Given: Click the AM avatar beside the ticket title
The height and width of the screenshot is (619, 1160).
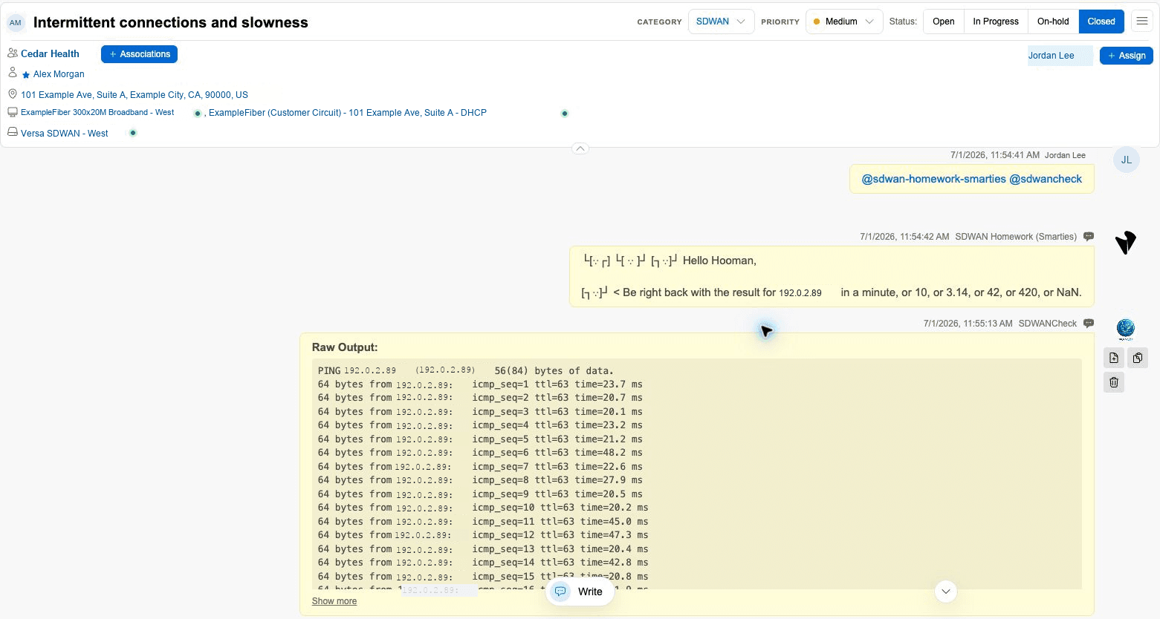Looking at the screenshot, I should coord(16,22).
